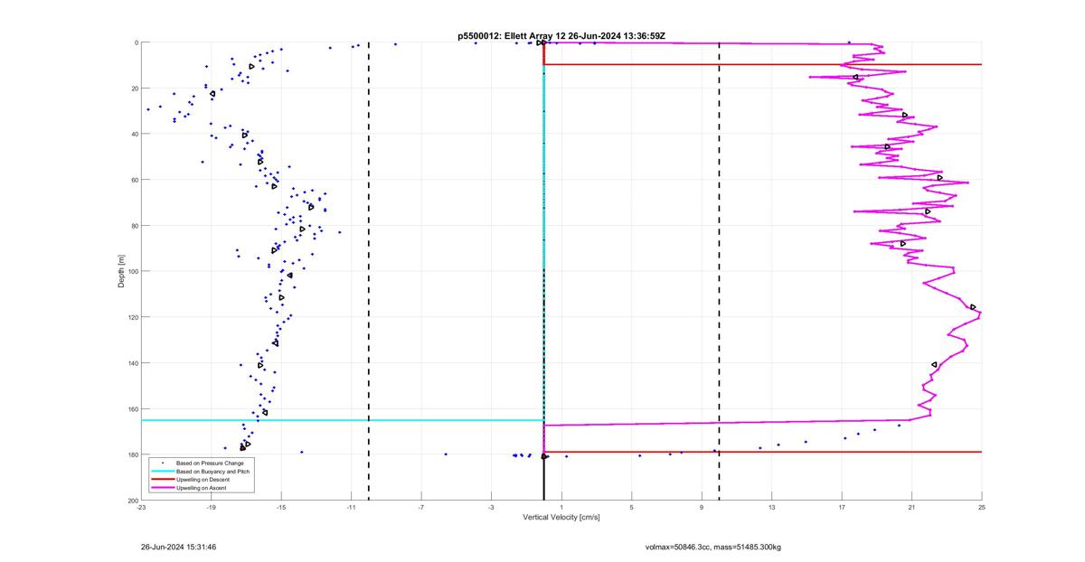
Task: Select the 'Vertical Velocity [cm/s]' x-axis label
Action: tap(561, 518)
